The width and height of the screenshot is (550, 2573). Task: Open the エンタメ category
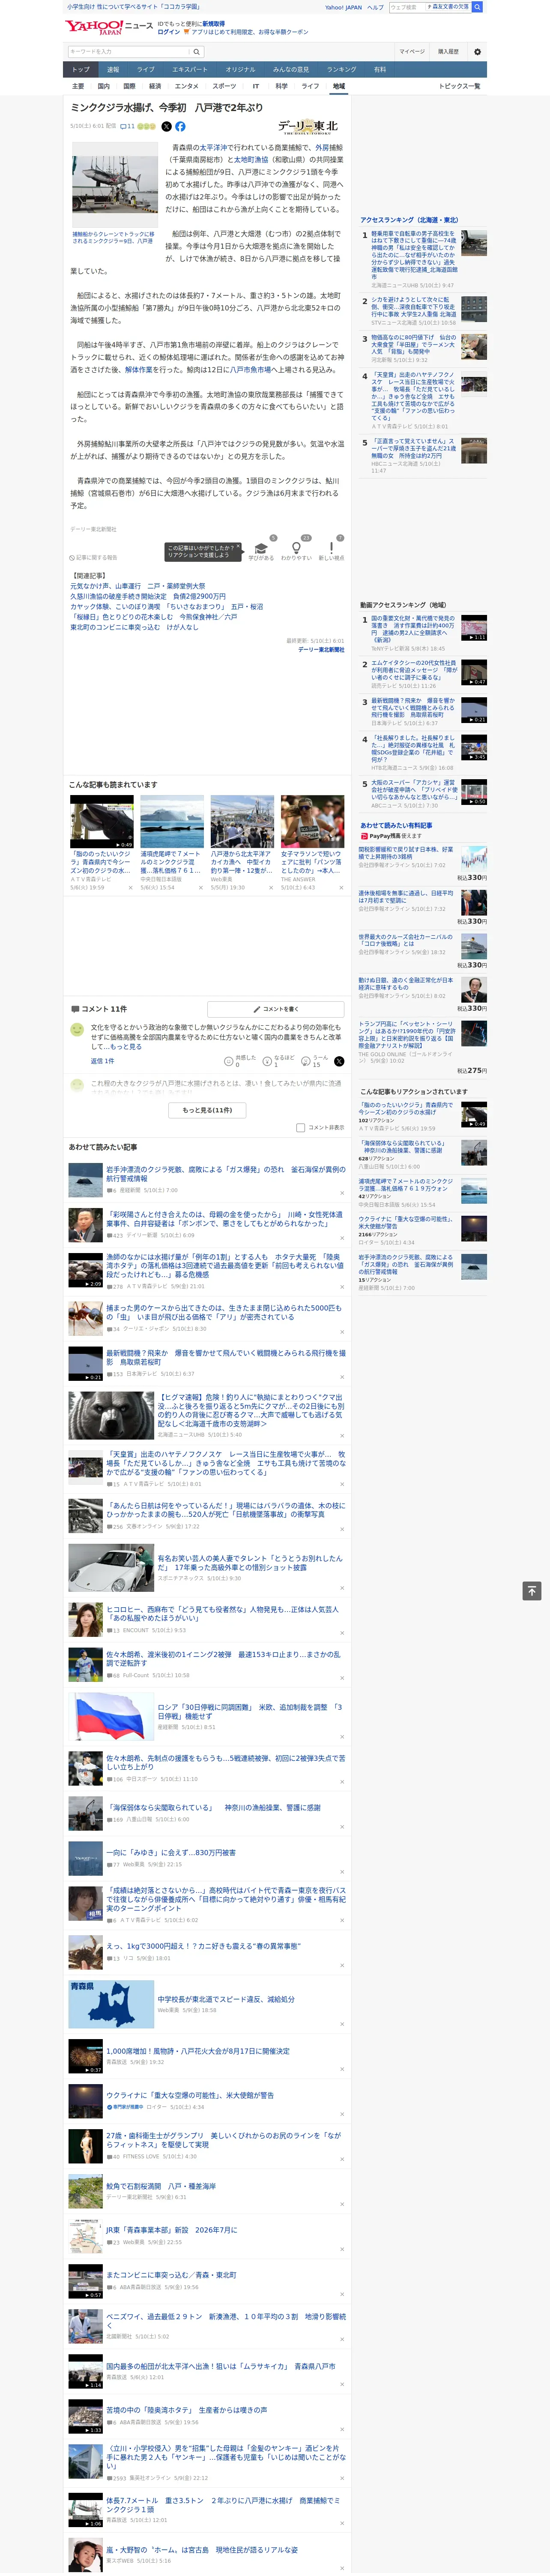tap(187, 86)
